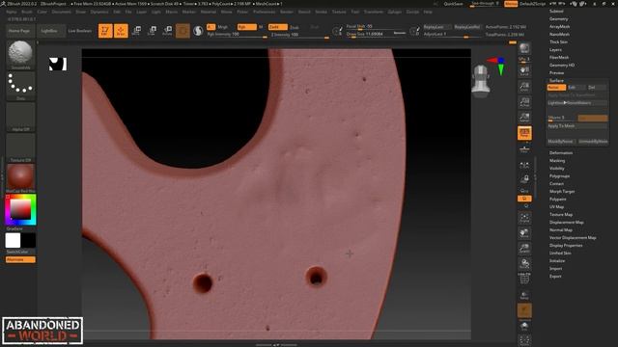Toggle the Zadd button
This screenshot has height=347, width=618.
(277, 27)
